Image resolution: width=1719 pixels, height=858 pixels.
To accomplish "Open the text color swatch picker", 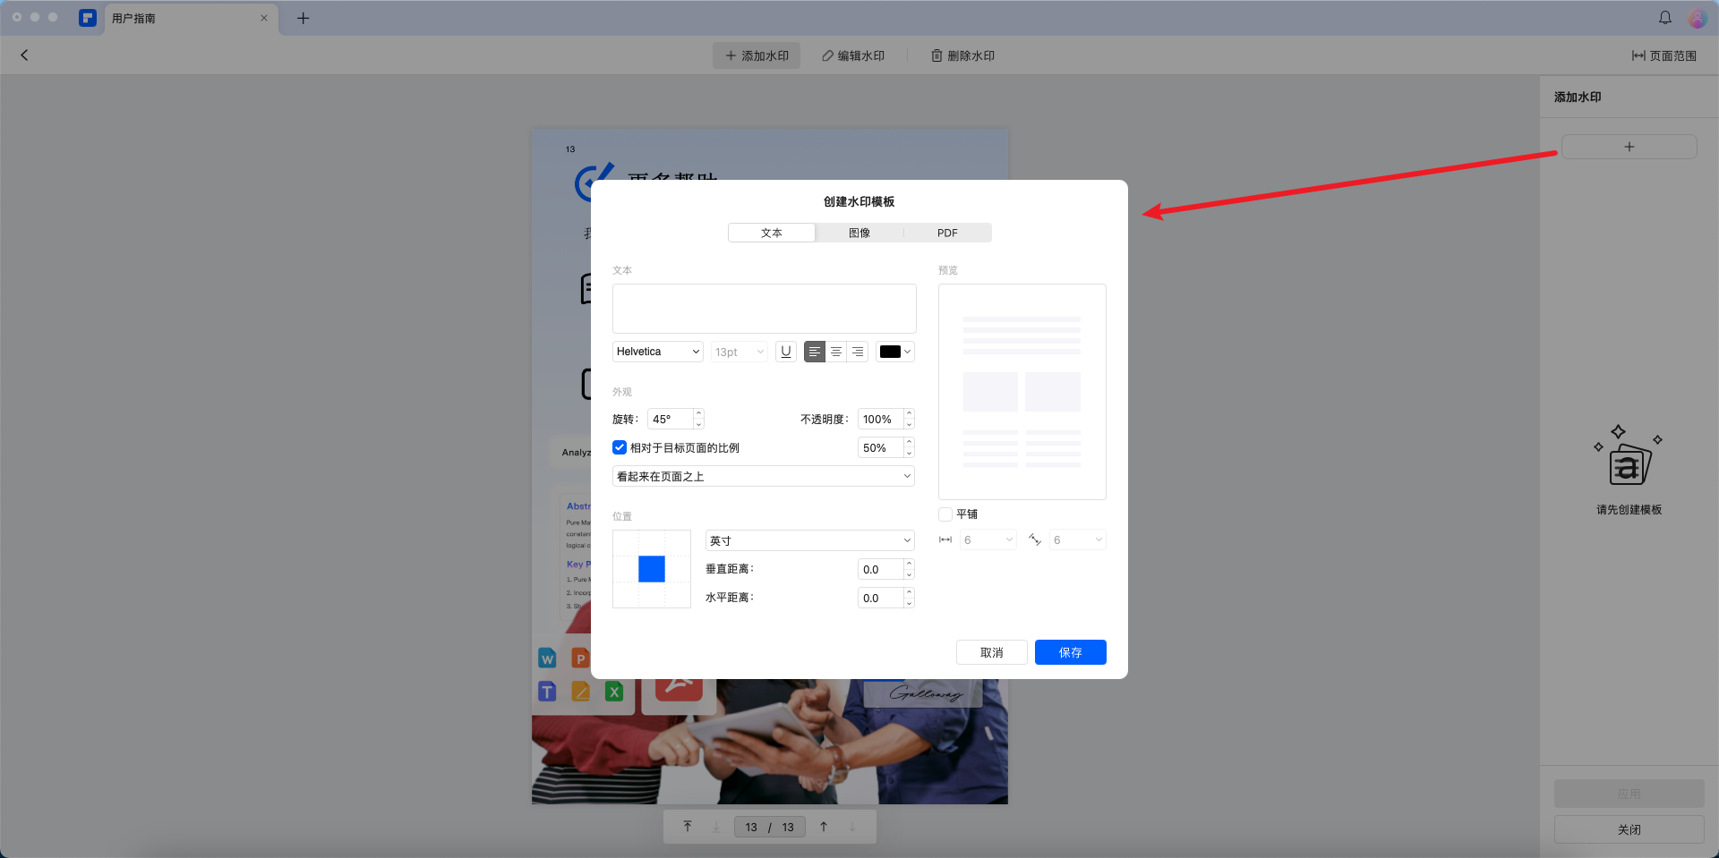I will point(894,351).
